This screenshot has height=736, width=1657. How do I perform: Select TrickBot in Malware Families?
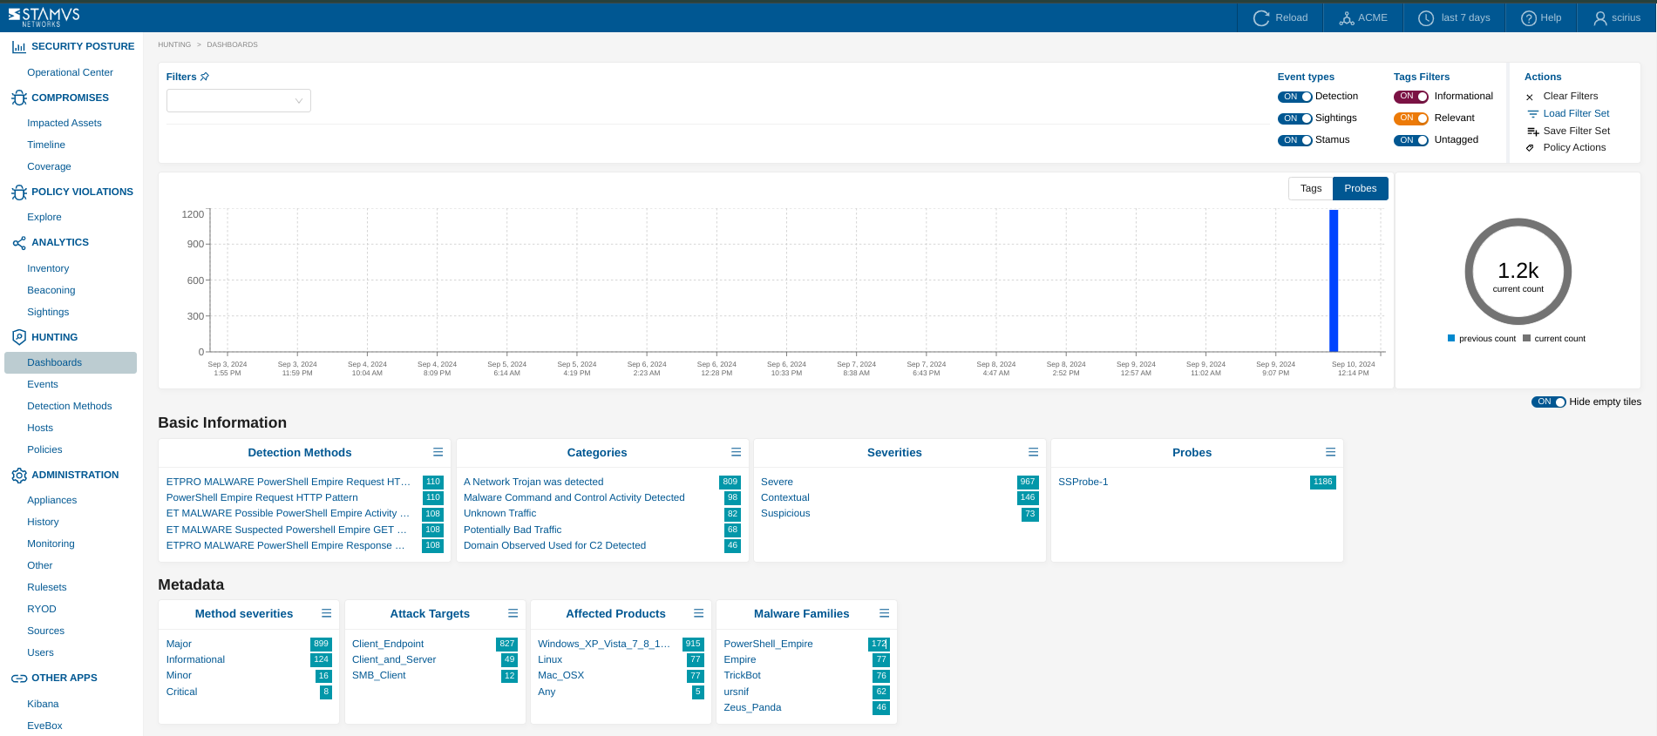(x=742, y=675)
